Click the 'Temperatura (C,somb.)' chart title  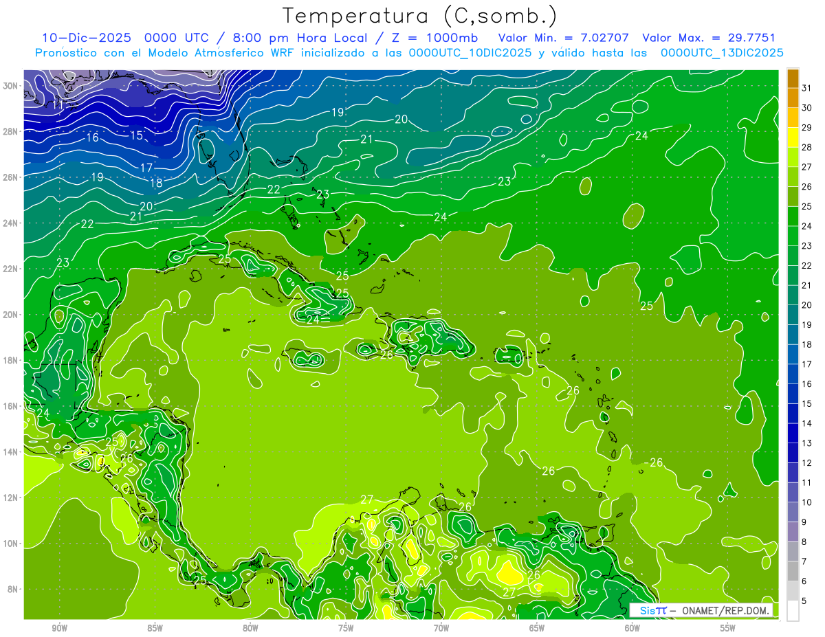coord(420,16)
